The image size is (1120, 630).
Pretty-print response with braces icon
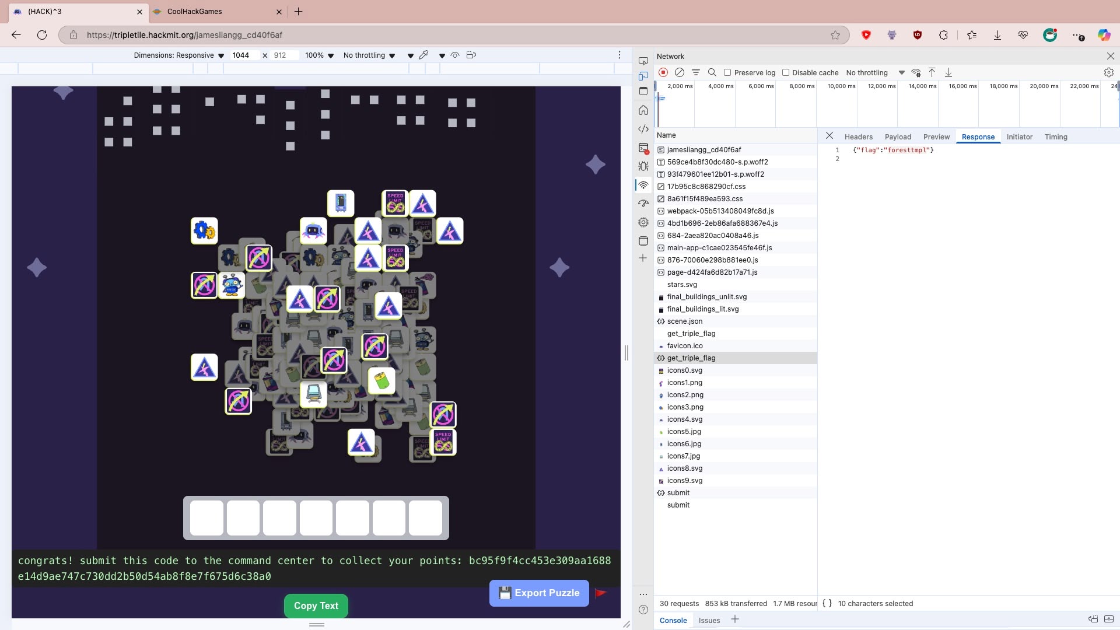point(827,603)
